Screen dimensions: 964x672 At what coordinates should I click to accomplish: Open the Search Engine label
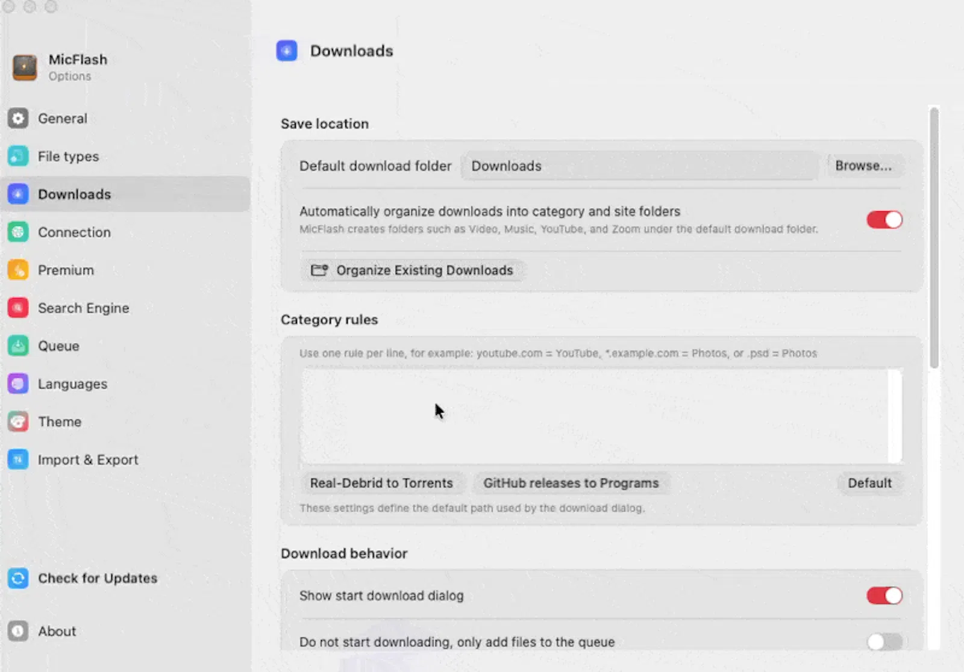tap(83, 308)
